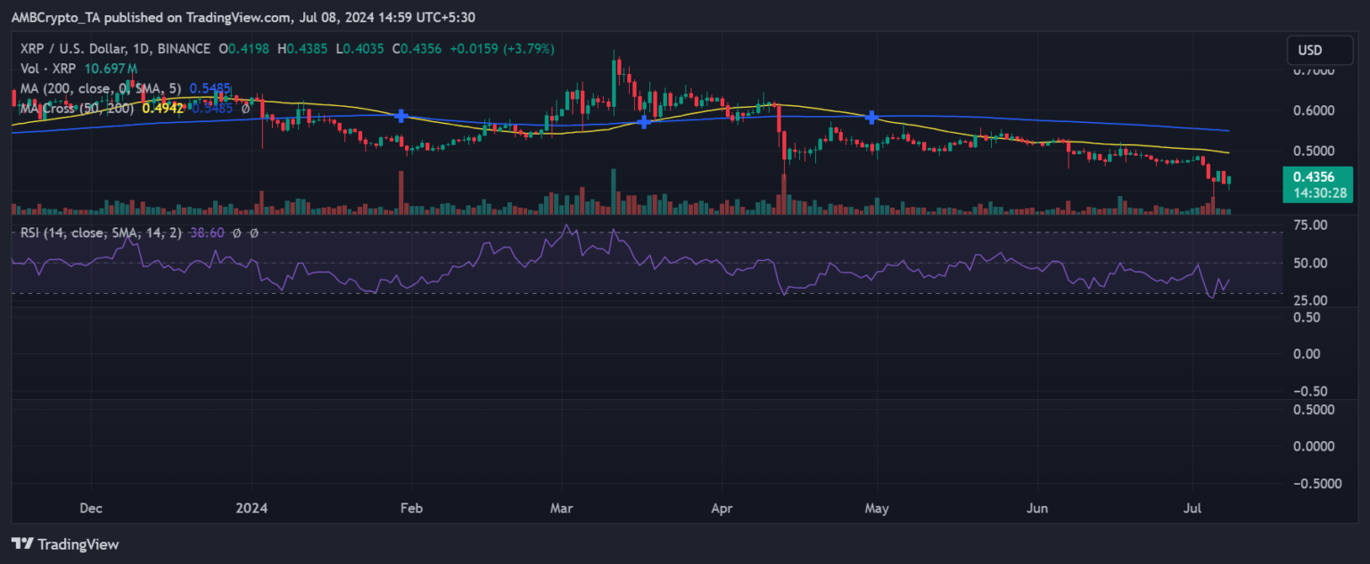
Task: Click the ø symbol right after RSI 38.60
Action: (237, 233)
